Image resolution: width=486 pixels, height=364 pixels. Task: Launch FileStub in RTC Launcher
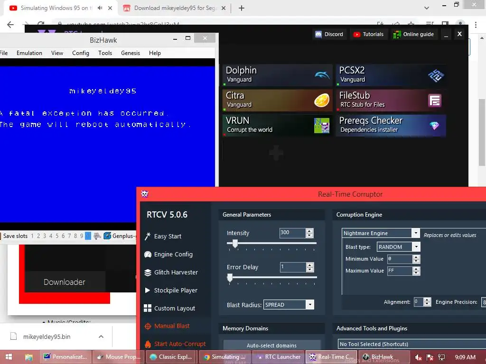coord(391,100)
